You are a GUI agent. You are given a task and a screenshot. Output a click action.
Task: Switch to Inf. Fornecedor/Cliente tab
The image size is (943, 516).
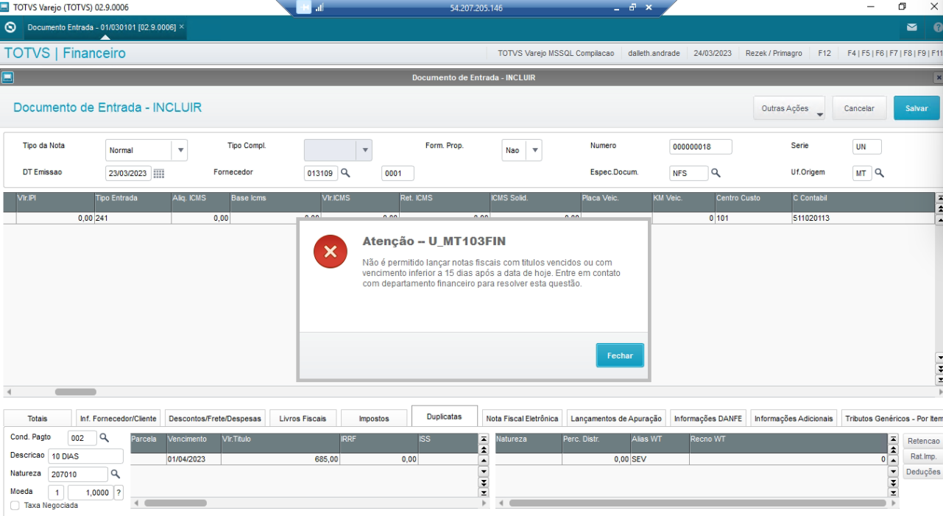coord(118,418)
